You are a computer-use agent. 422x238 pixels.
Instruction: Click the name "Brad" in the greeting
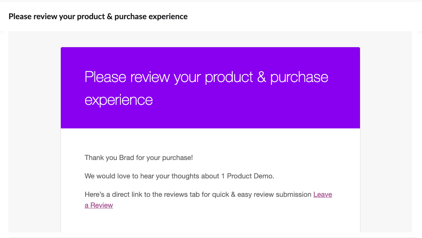click(x=127, y=158)
